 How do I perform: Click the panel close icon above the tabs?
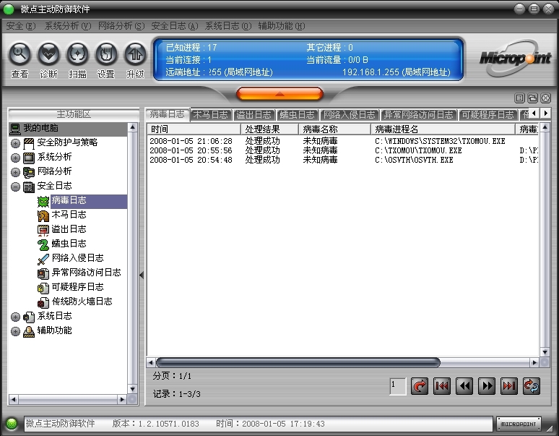pyautogui.click(x=546, y=98)
